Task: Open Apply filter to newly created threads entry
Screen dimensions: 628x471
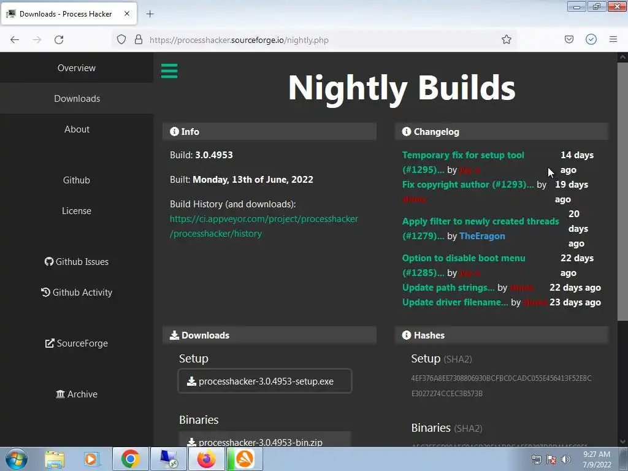Action: [480, 228]
